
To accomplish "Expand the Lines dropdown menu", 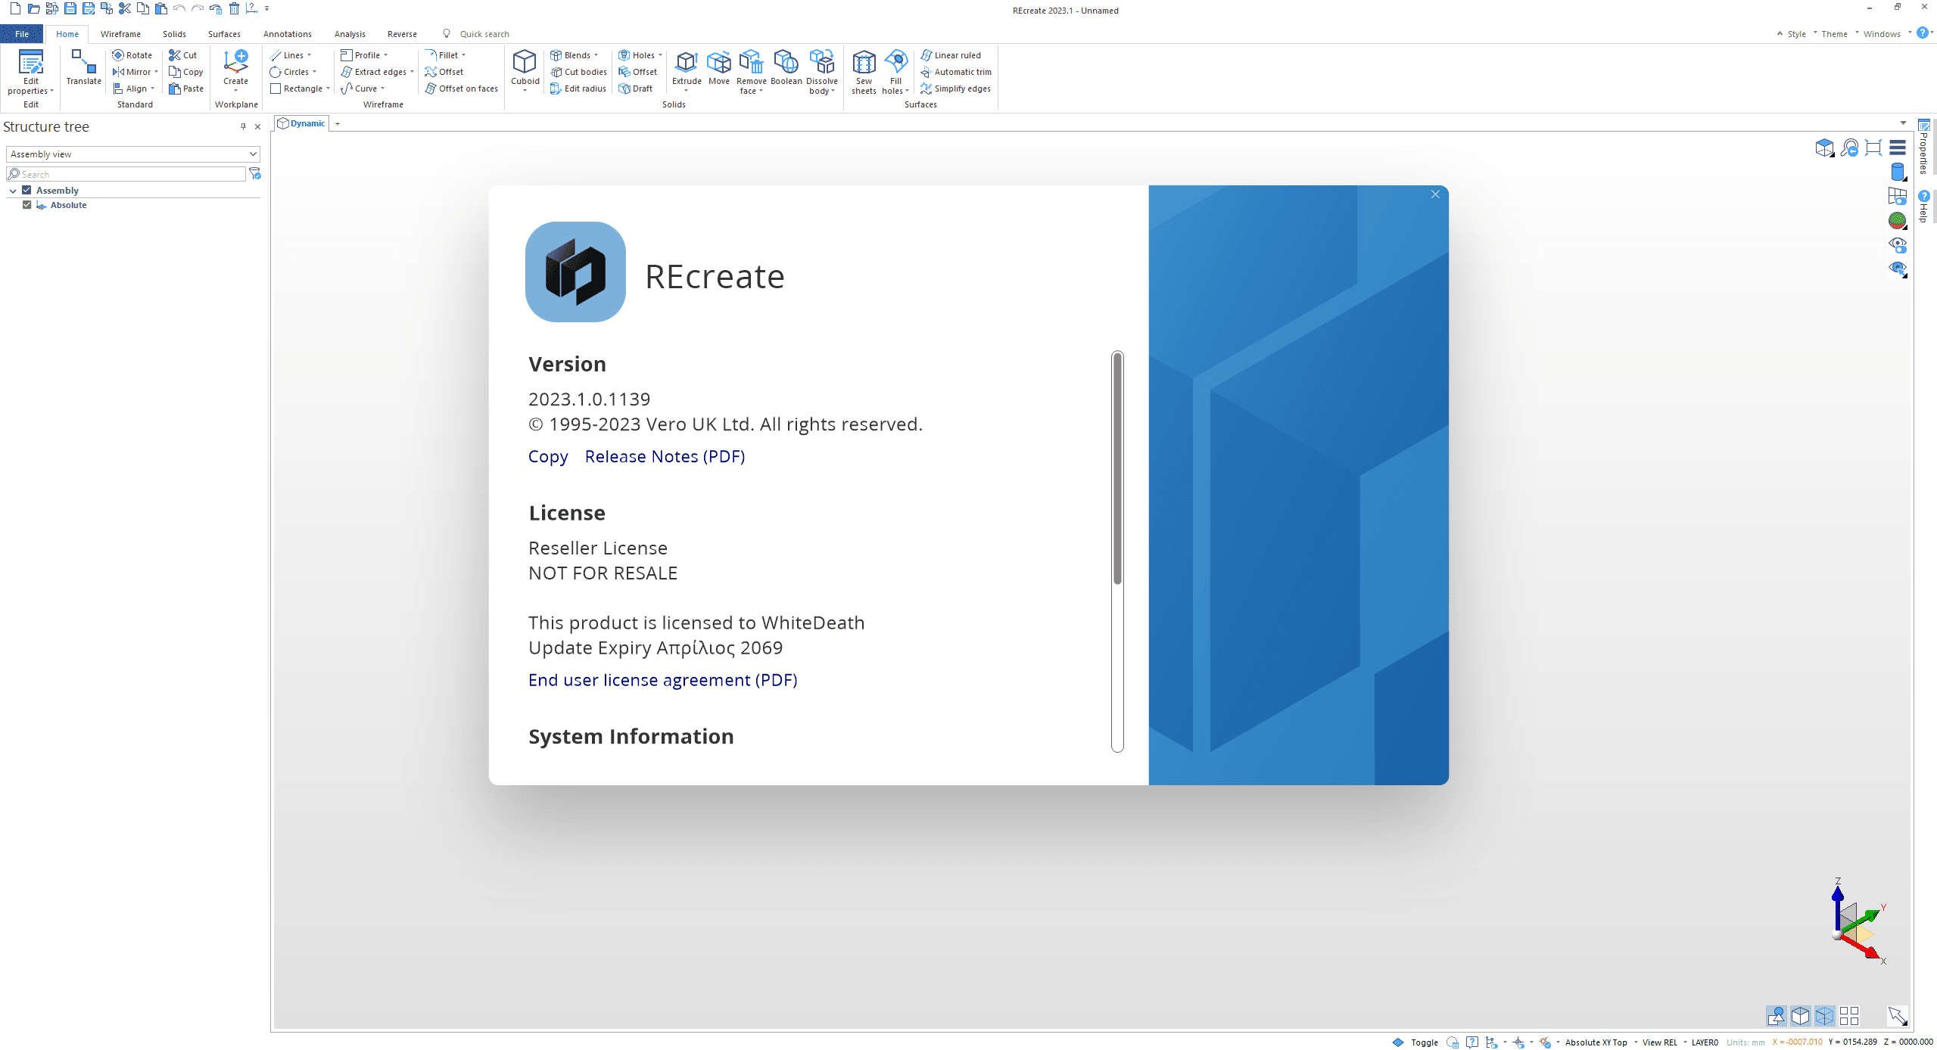I will [309, 55].
